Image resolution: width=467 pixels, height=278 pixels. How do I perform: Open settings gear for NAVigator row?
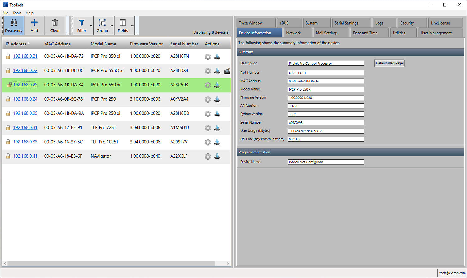208,157
